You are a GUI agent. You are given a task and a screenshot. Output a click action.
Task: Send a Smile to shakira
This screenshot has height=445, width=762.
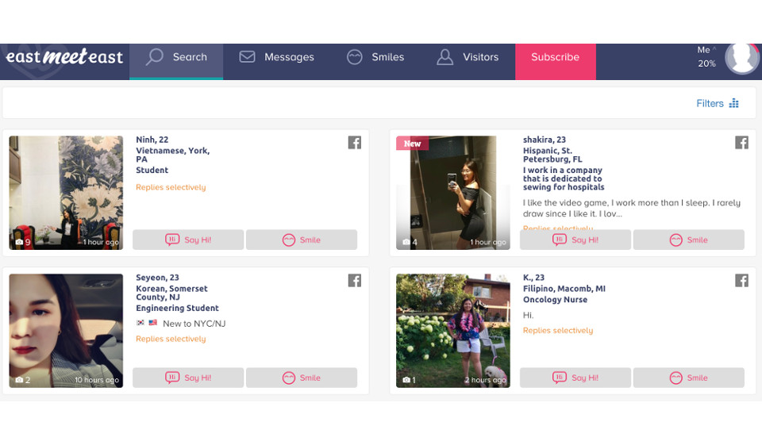click(x=688, y=240)
